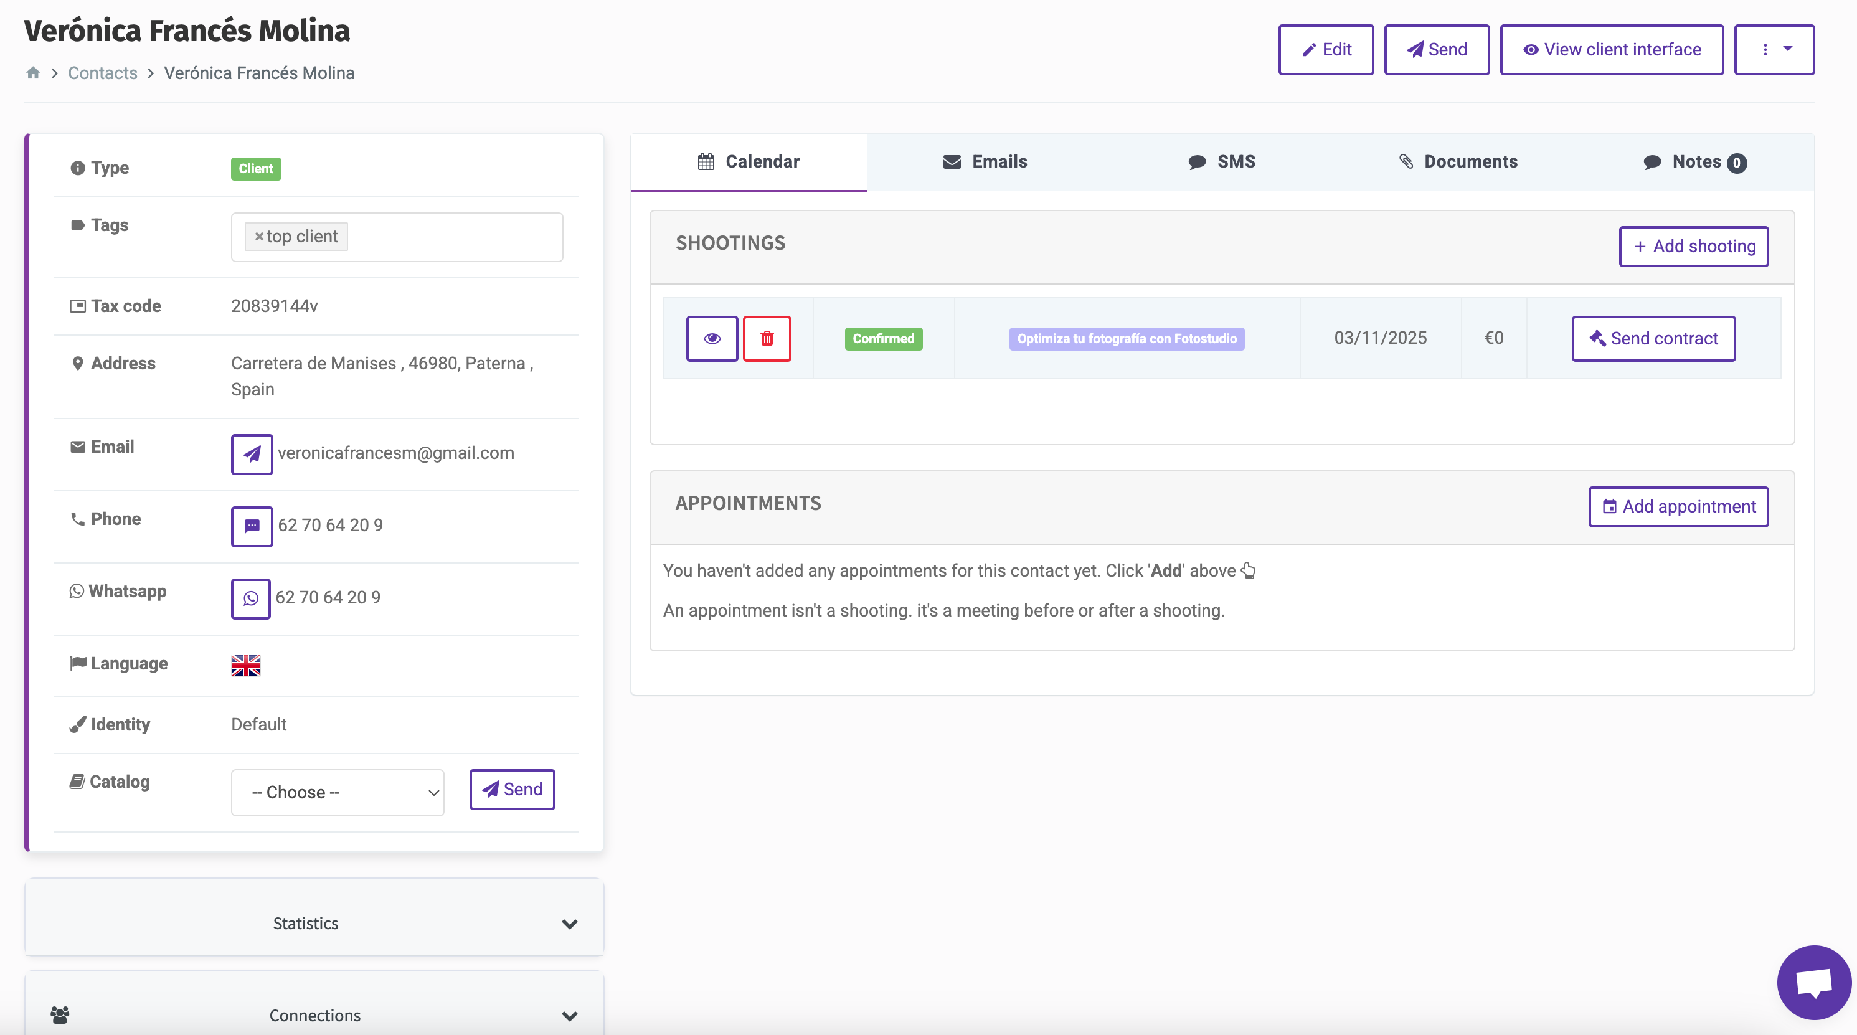
Task: Click the Connections group icon
Action: coord(60,1015)
